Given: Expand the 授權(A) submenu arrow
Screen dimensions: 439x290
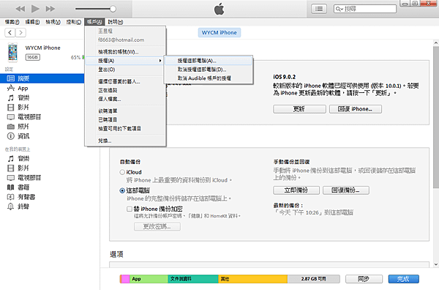Looking at the screenshot, I should [160, 61].
